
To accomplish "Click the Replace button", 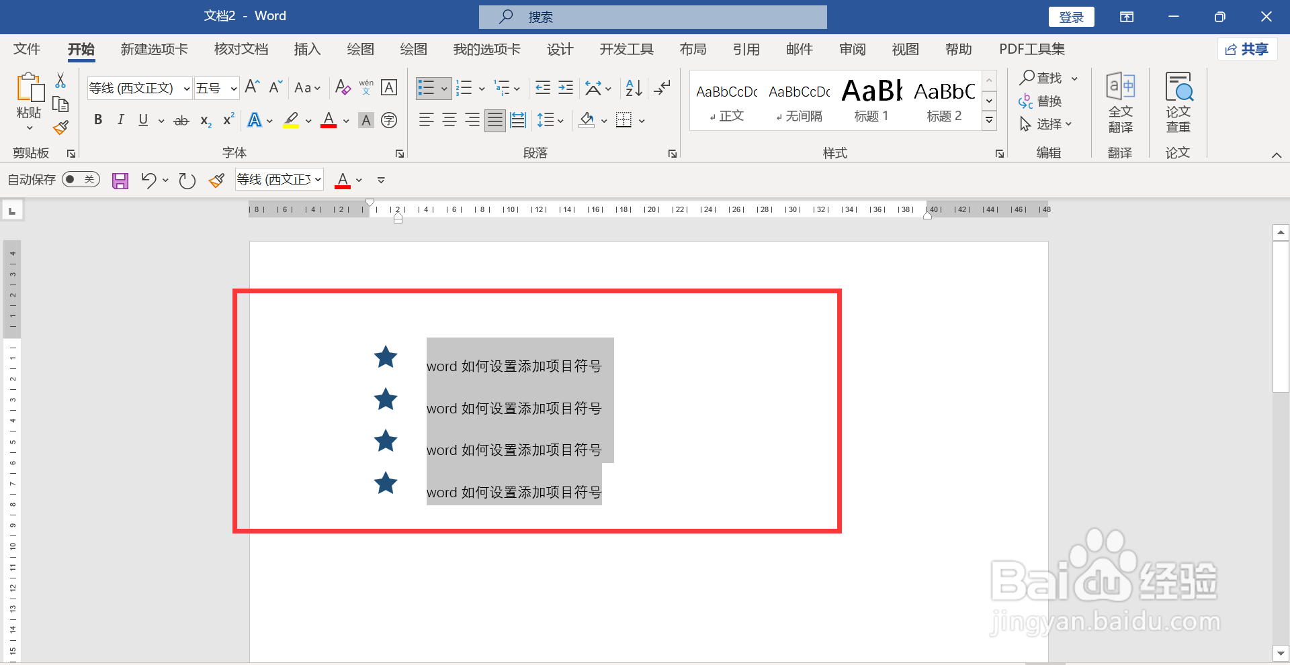I will point(1040,101).
